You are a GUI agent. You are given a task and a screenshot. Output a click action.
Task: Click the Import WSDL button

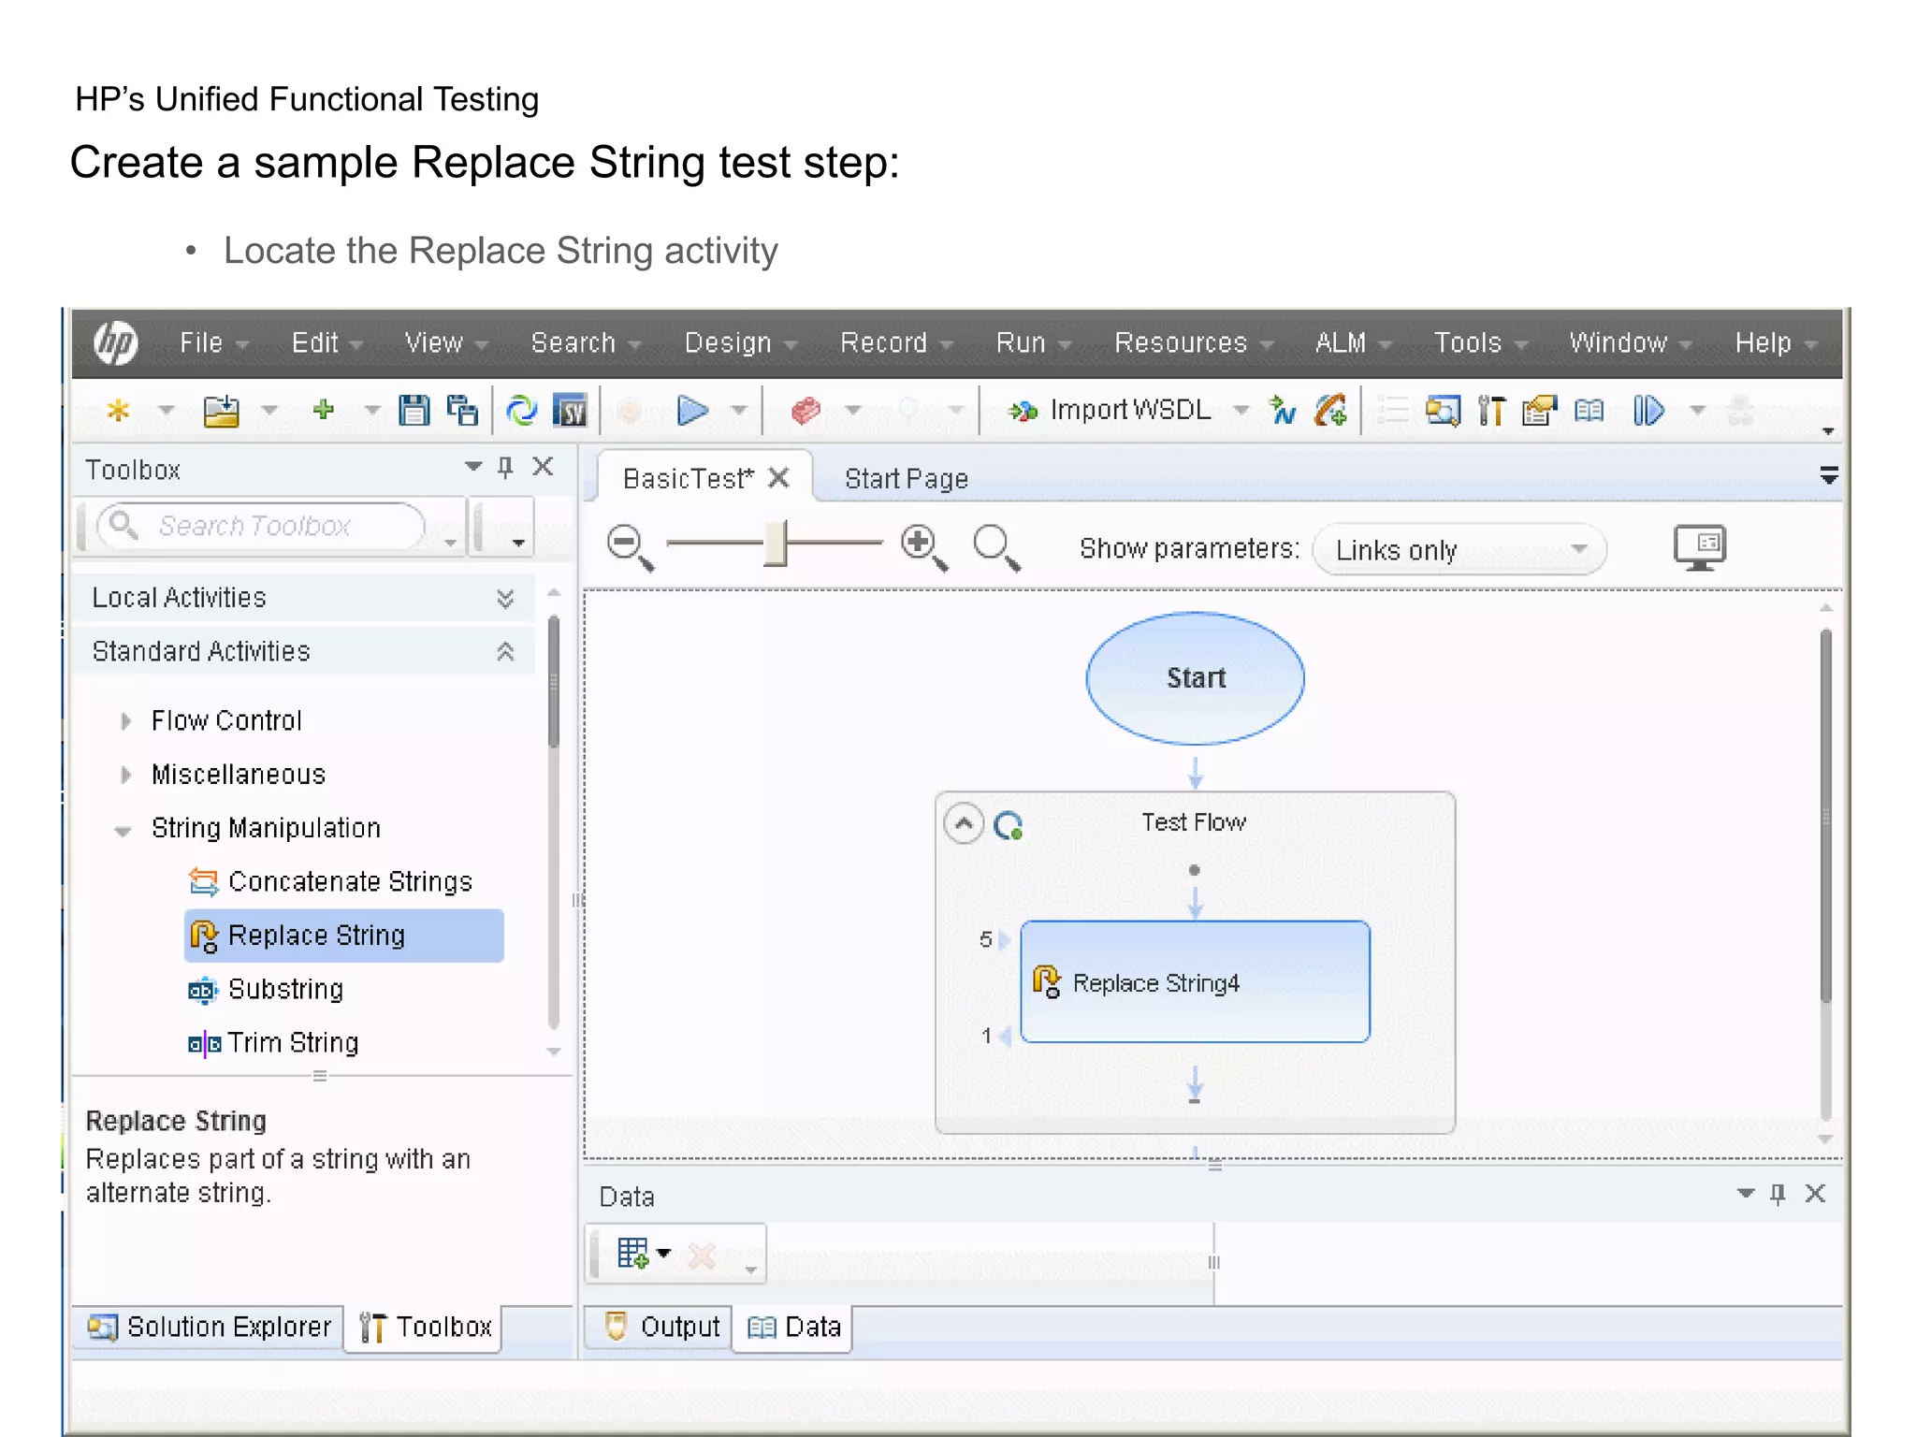coord(1110,410)
